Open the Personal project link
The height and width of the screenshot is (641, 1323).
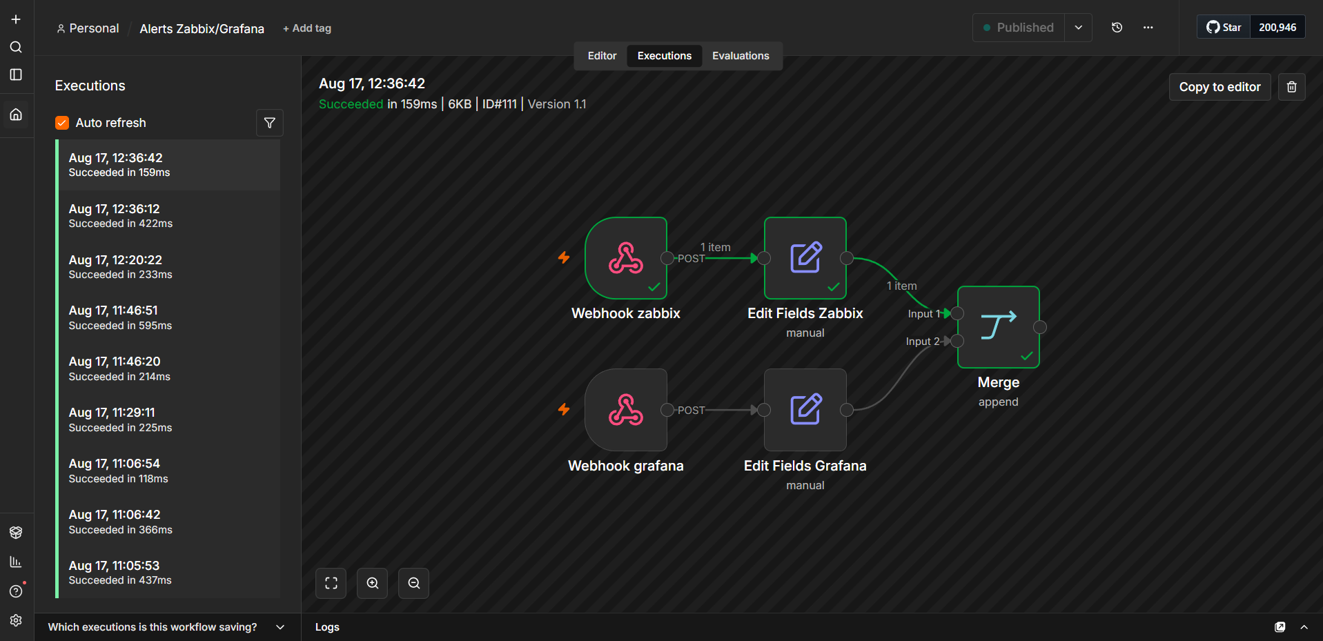click(88, 28)
